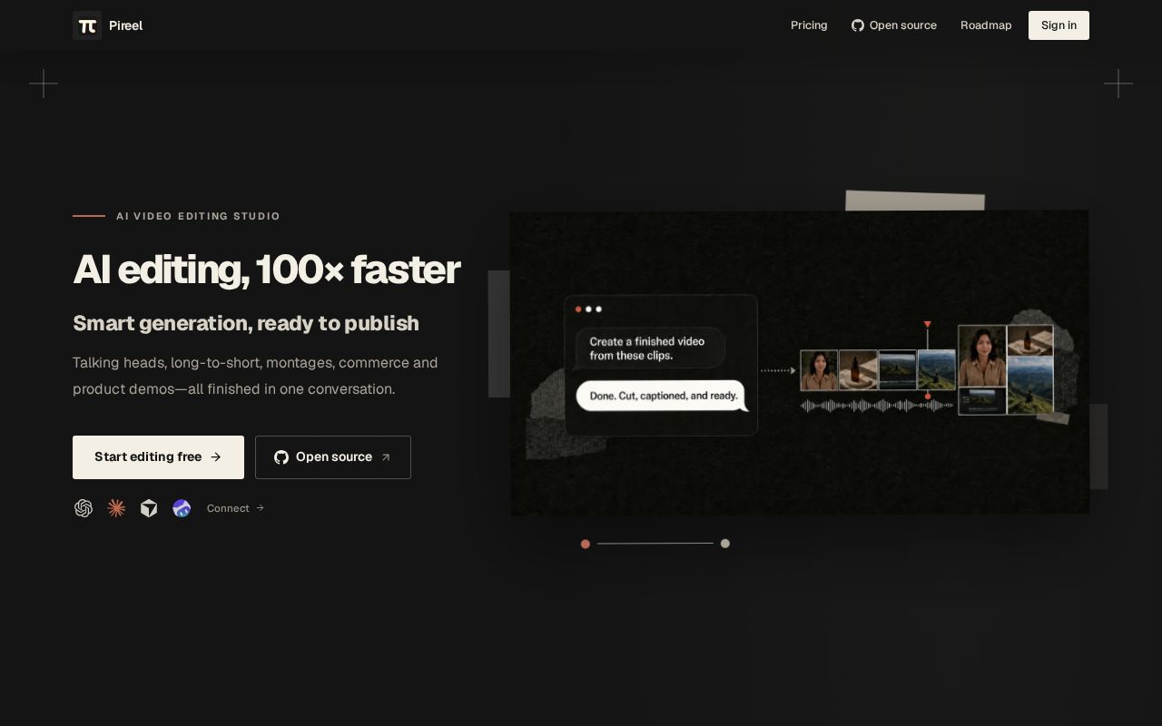The width and height of the screenshot is (1162, 726).
Task: Open the Pricing page from the top navigation
Action: [x=809, y=25]
